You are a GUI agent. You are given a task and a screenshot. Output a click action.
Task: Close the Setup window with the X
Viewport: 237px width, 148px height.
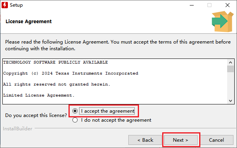(x=227, y=5)
